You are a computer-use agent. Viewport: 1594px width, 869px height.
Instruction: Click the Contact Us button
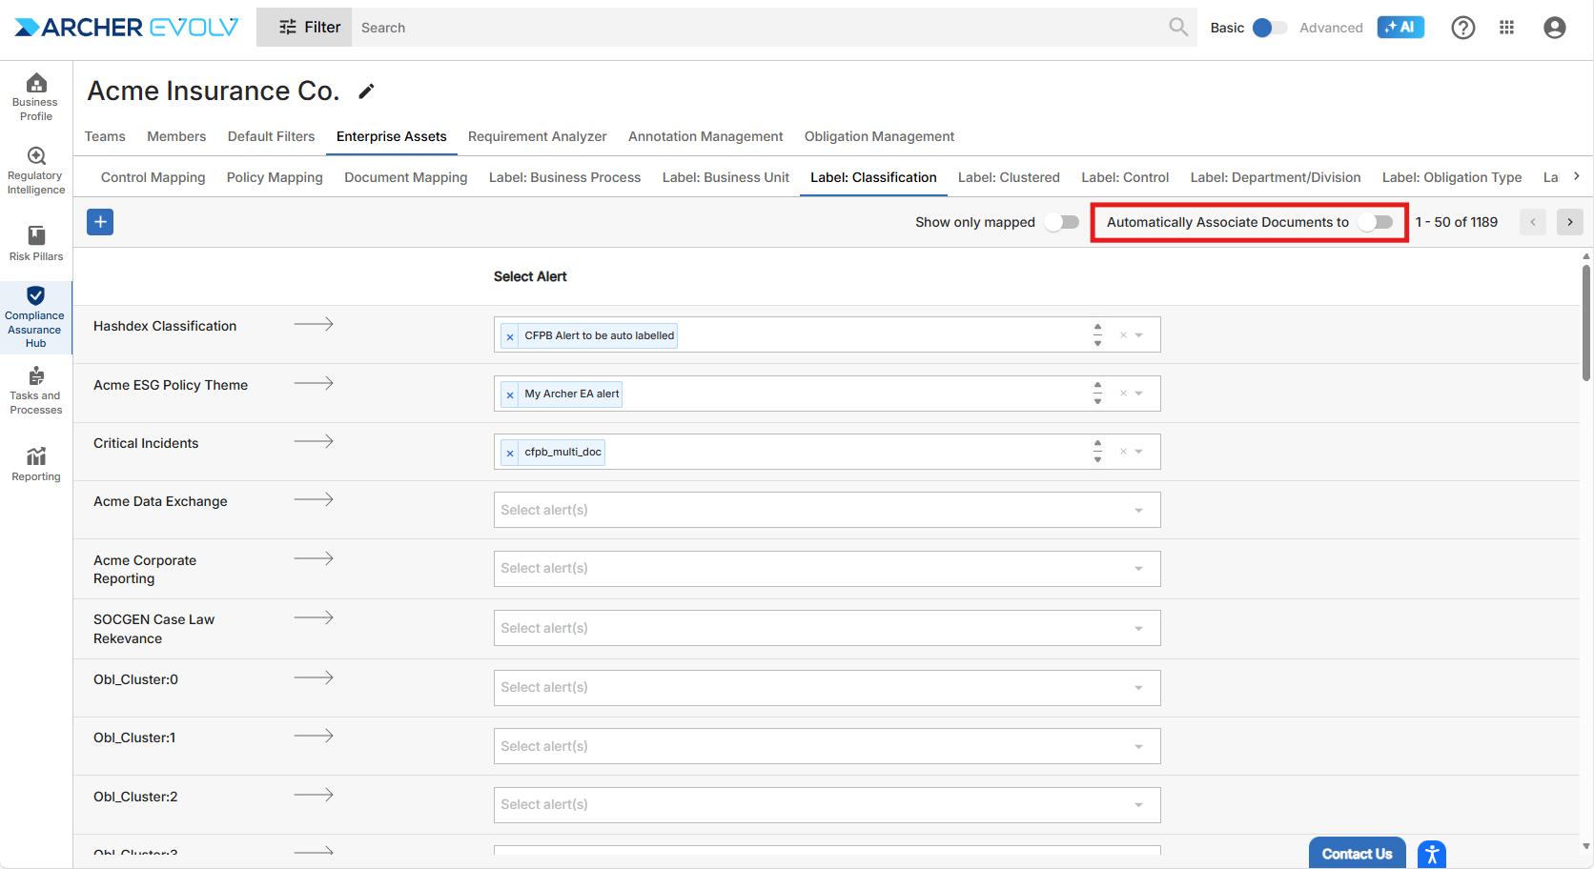tap(1357, 854)
